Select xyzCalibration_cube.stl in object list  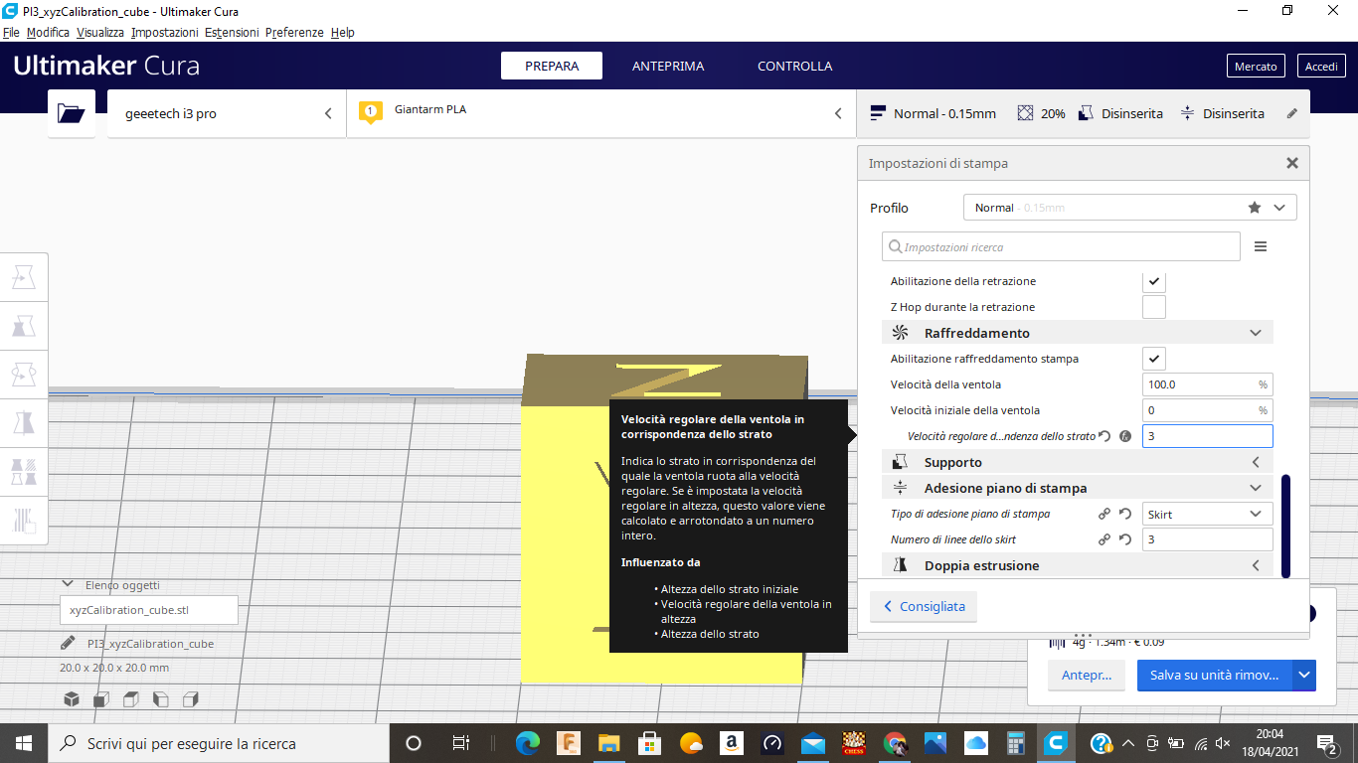pos(149,609)
